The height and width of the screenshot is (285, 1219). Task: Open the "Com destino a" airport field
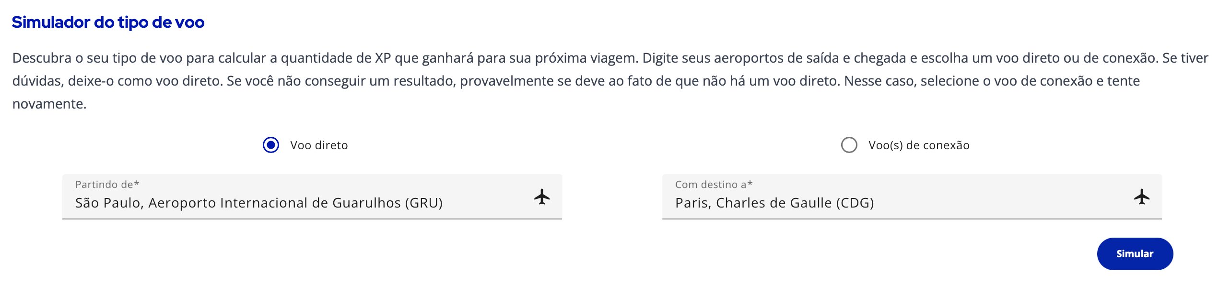(x=911, y=197)
